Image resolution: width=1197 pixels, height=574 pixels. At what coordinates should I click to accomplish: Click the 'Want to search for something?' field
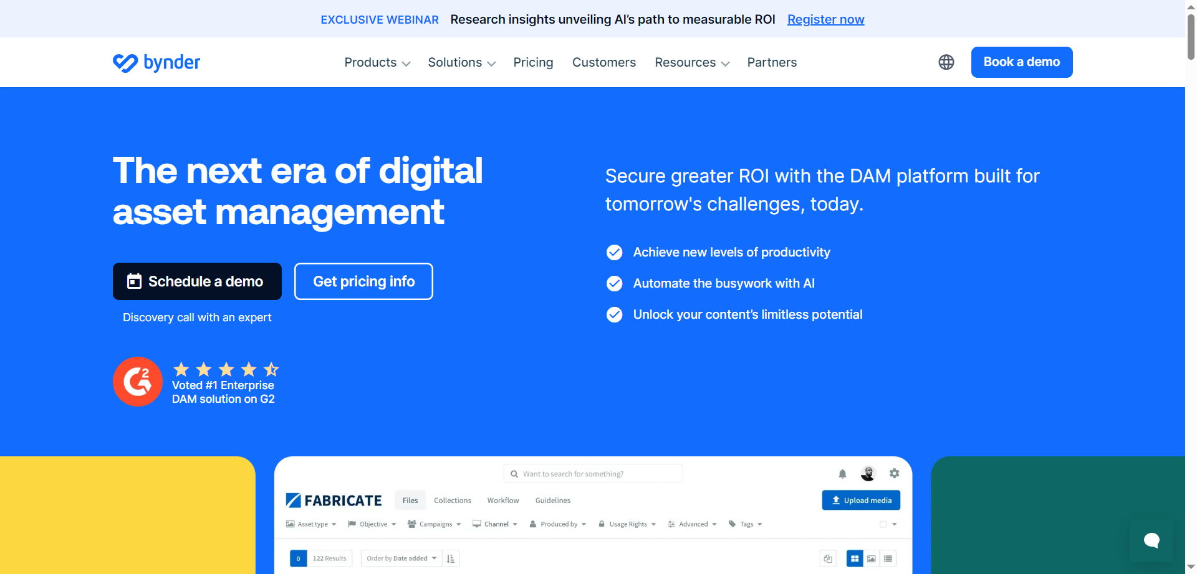point(593,474)
